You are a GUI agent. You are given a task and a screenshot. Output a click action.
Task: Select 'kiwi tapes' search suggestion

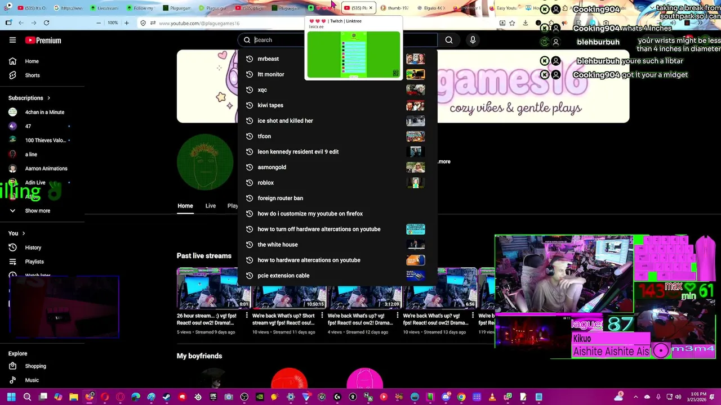(337, 105)
